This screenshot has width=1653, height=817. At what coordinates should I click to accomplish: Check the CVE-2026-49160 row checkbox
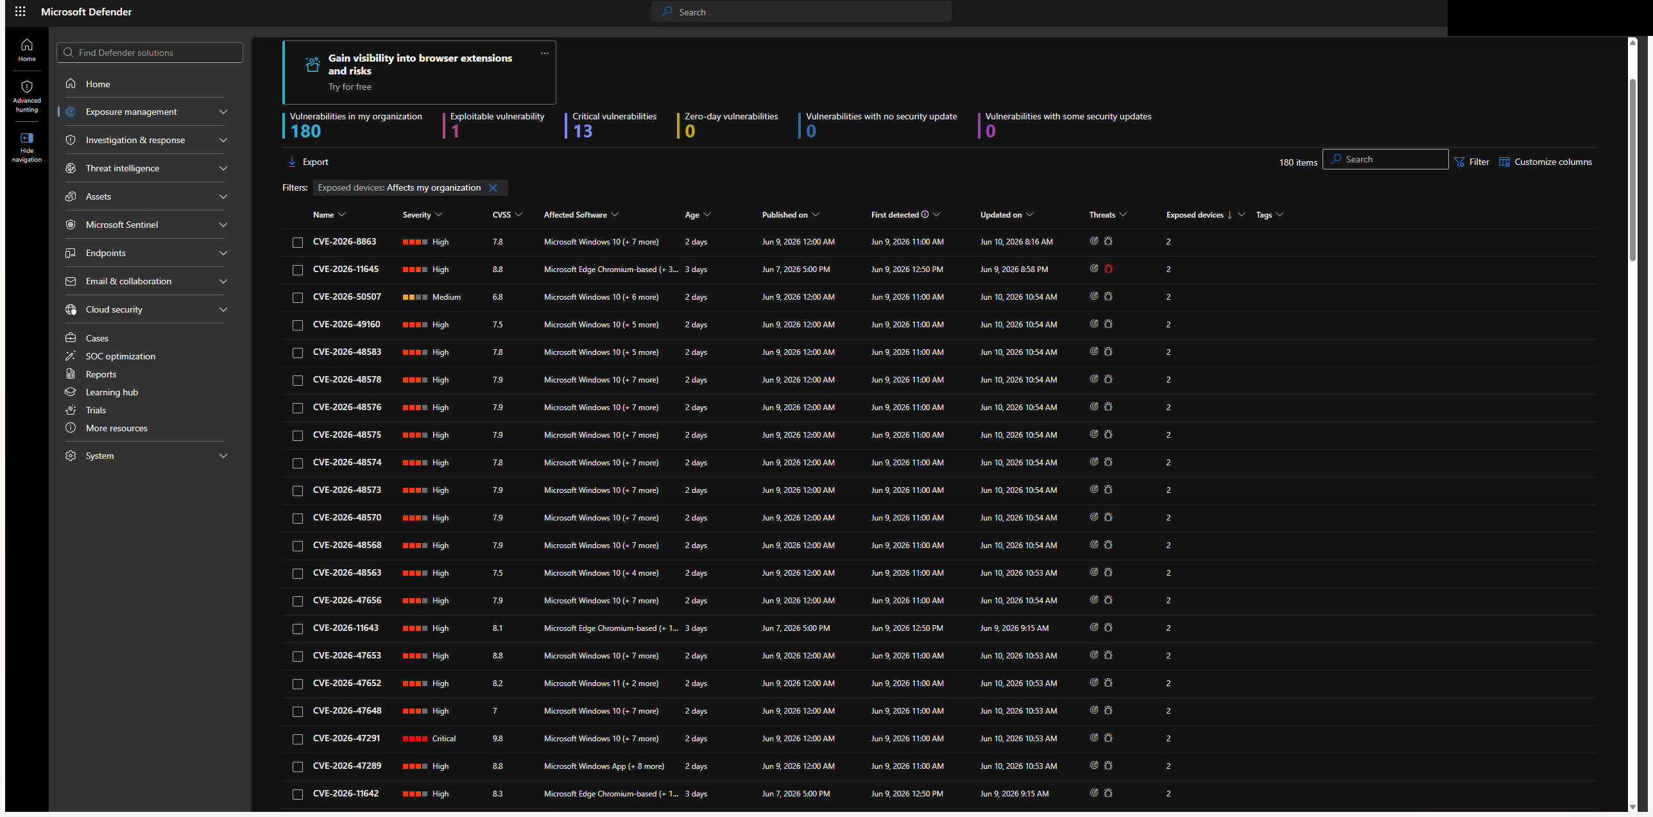coord(298,325)
